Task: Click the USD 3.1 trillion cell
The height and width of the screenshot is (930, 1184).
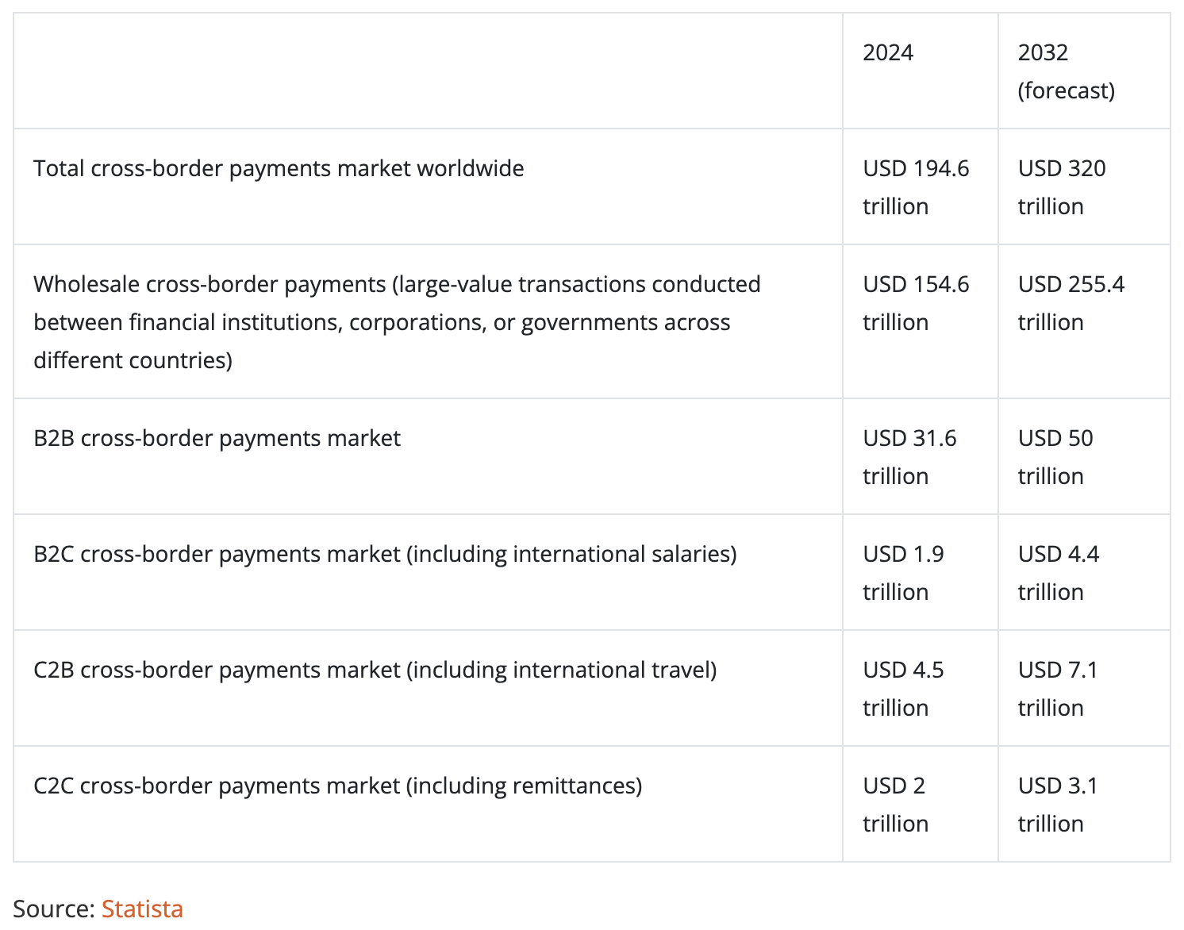Action: click(1057, 805)
